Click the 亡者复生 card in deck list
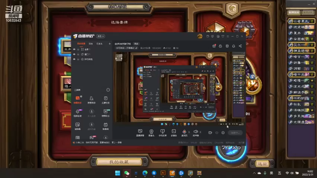Screen dimensions: 317x178 301,21
